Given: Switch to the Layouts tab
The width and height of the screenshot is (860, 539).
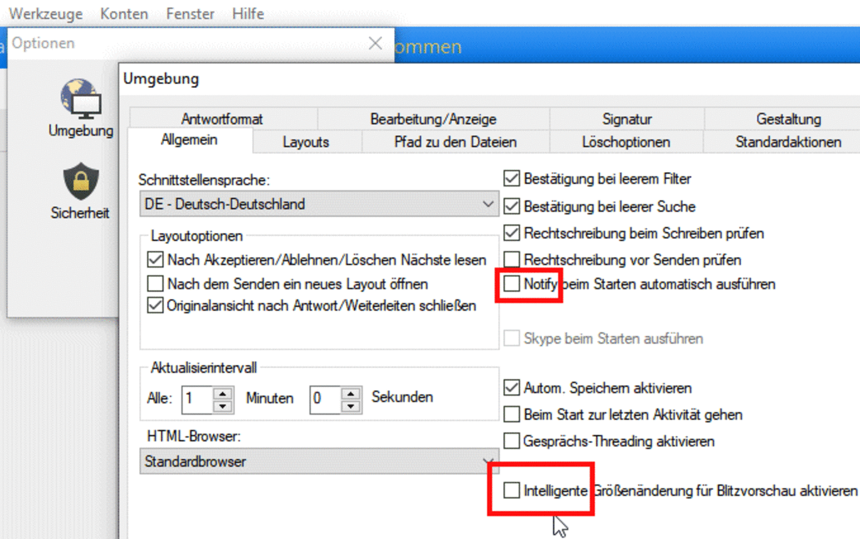Looking at the screenshot, I should (x=306, y=142).
